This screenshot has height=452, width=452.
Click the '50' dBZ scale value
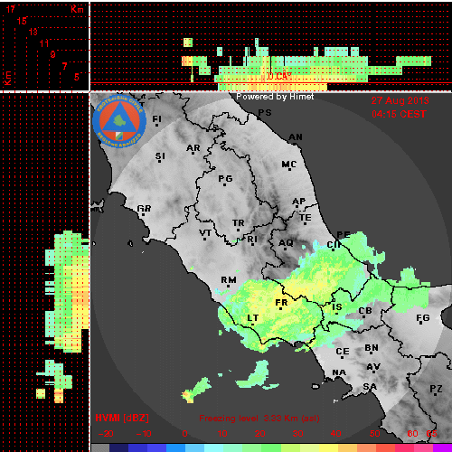[x=374, y=434]
